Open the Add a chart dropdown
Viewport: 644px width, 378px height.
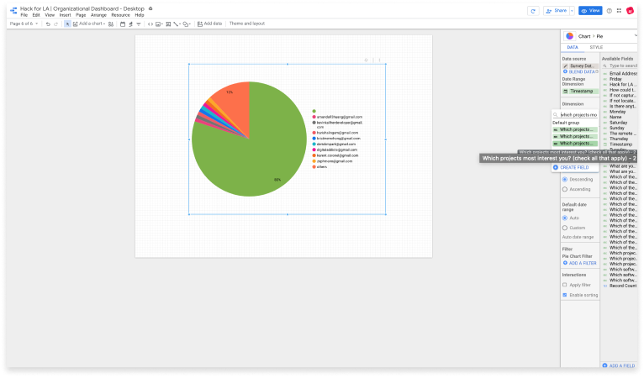tap(92, 24)
